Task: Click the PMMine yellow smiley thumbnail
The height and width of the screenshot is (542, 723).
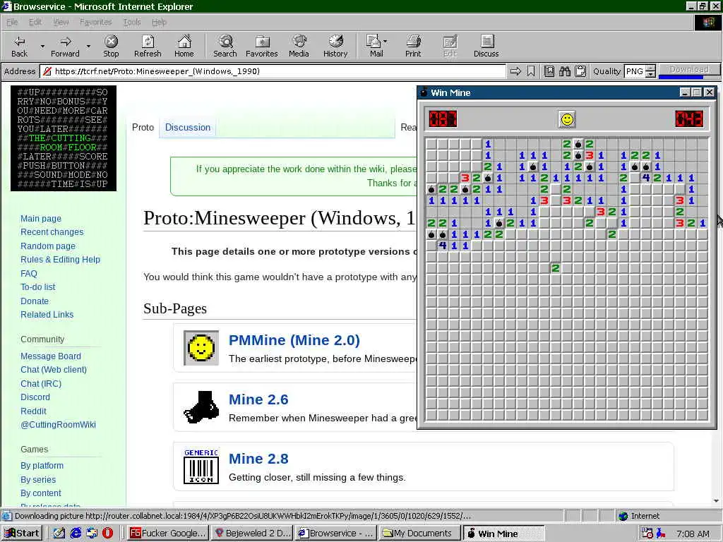Action: coord(201,347)
